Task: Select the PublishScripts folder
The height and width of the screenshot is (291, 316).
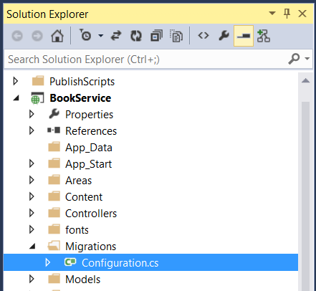Action: (82, 82)
